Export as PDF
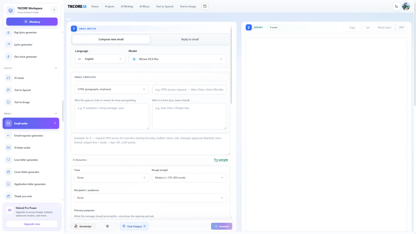 coord(401,27)
